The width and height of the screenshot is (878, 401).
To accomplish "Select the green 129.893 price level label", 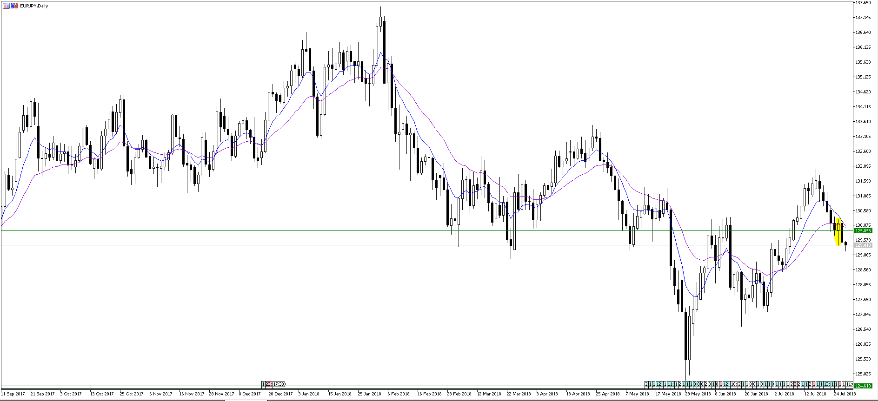I will [x=864, y=230].
